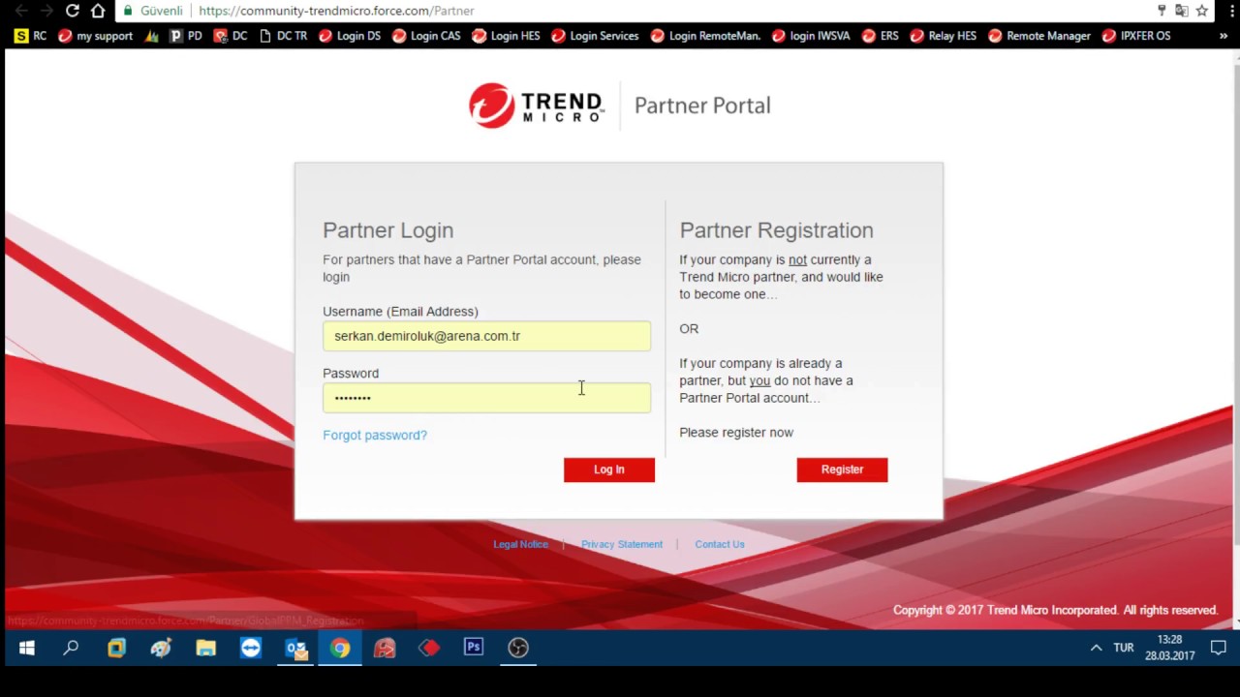Click the browser address bar URL
Image resolution: width=1240 pixels, height=697 pixels.
pos(336,11)
